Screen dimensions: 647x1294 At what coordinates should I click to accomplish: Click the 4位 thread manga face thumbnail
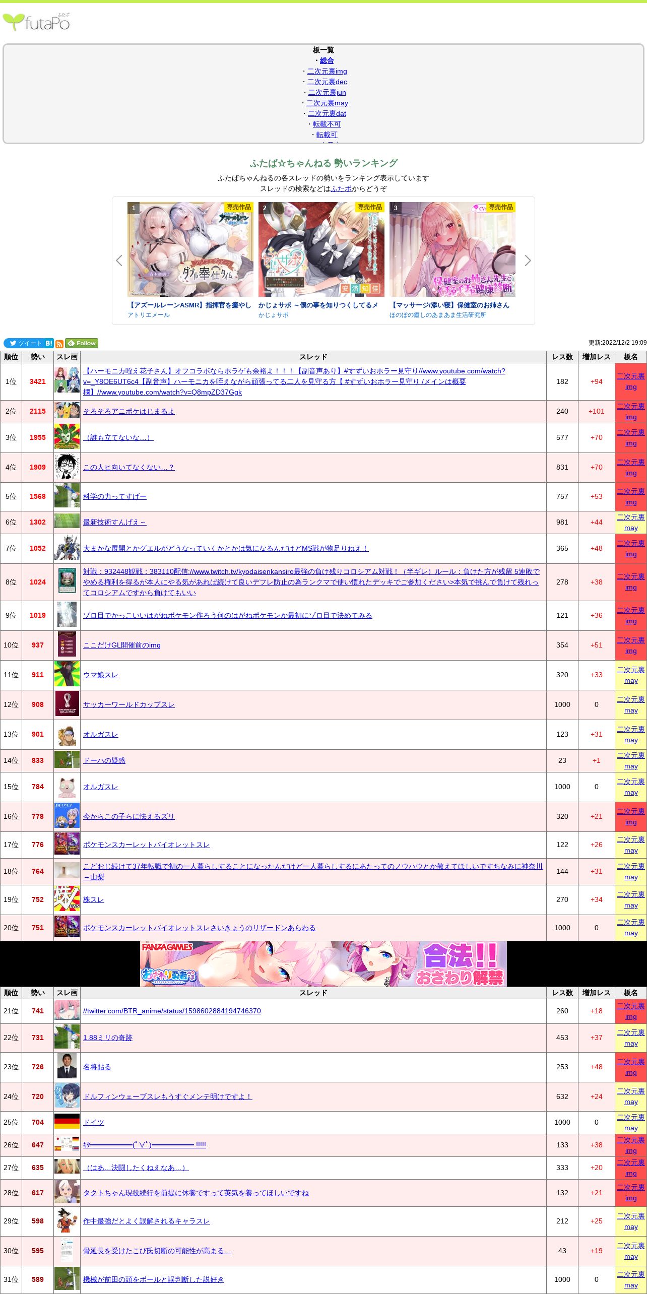tap(67, 467)
